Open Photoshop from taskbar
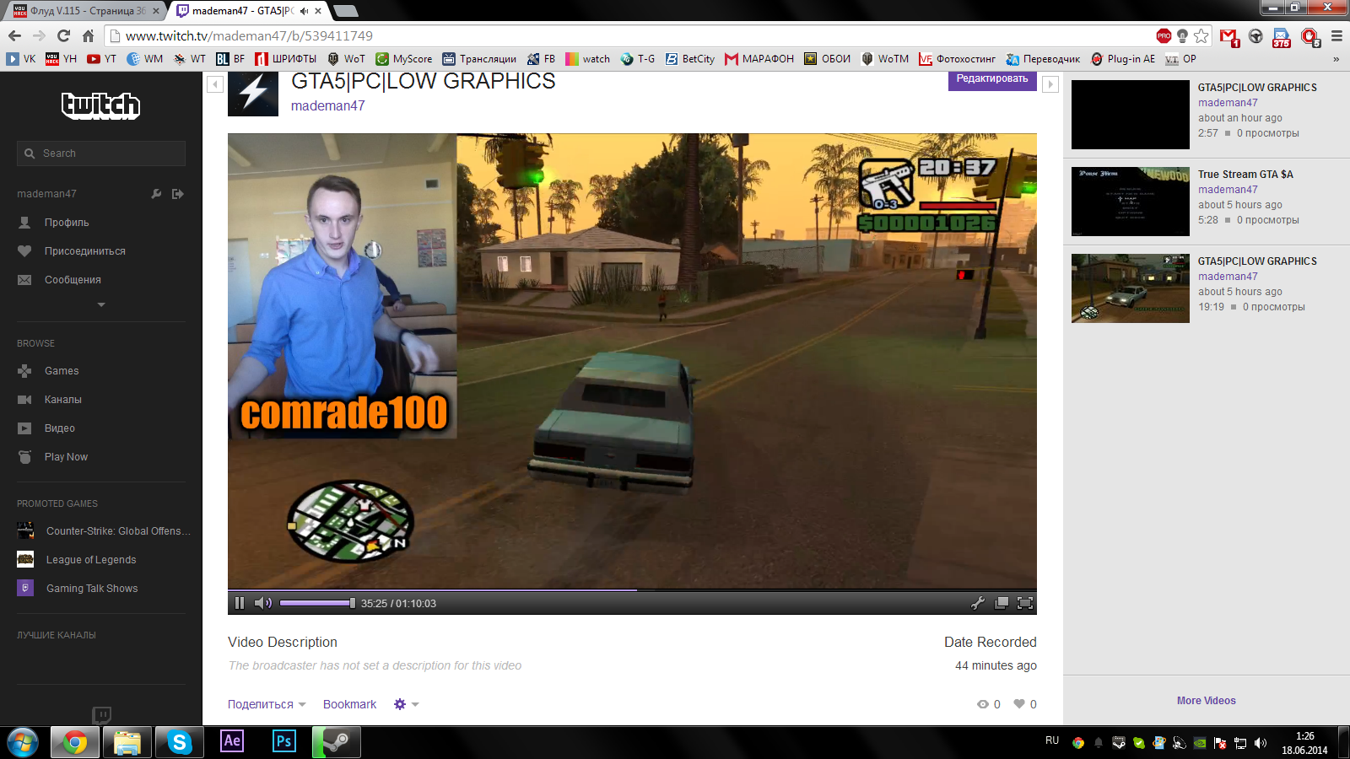The height and width of the screenshot is (759, 1350). [284, 741]
